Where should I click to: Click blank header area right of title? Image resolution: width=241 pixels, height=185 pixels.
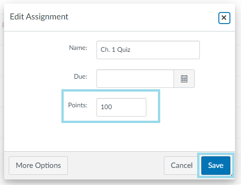coord(143,17)
